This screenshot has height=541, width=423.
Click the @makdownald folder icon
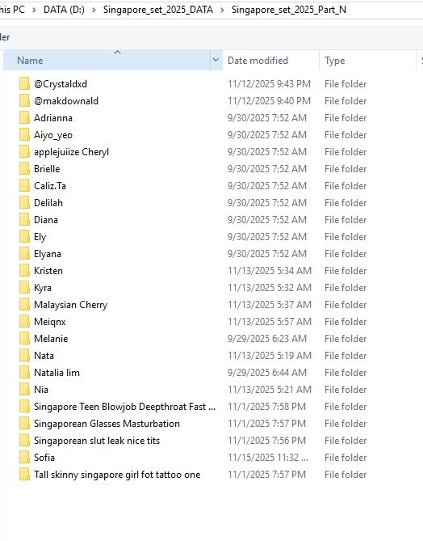[x=24, y=101]
